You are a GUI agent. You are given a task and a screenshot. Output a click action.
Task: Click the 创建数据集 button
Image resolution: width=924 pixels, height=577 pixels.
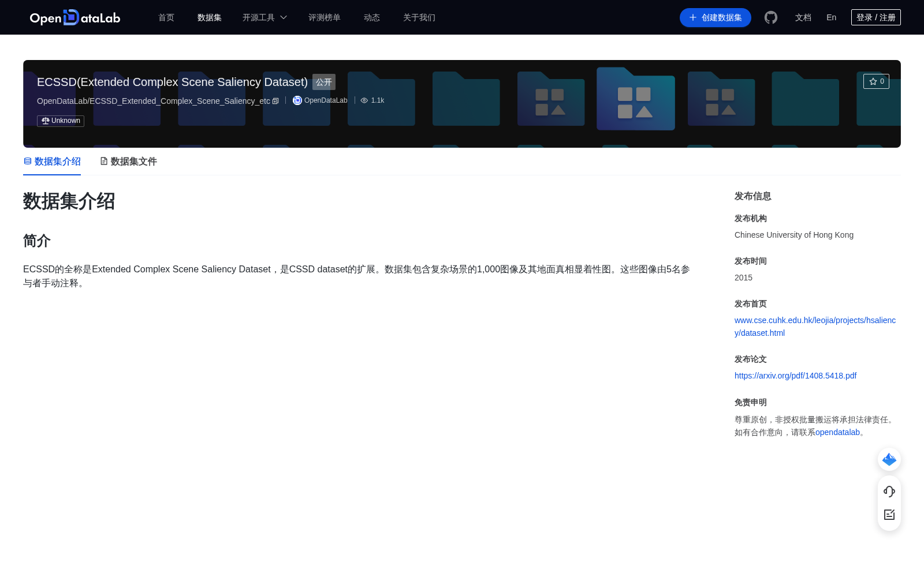point(716,17)
